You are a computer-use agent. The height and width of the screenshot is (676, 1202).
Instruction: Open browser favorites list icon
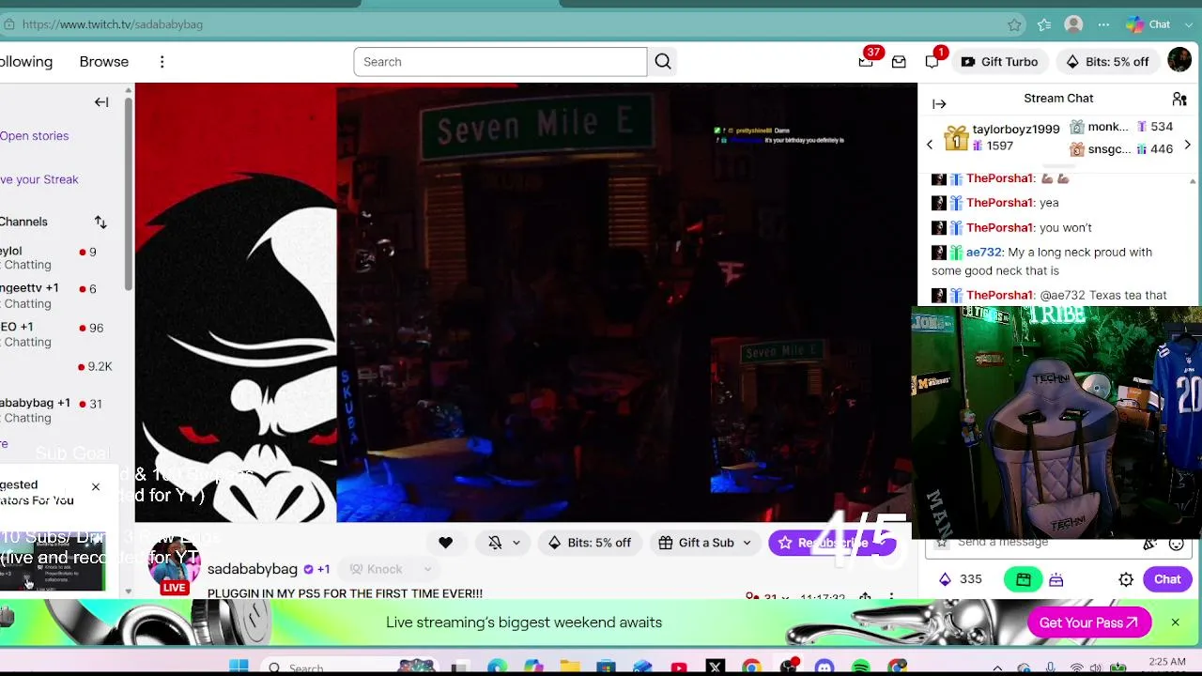click(x=1044, y=24)
